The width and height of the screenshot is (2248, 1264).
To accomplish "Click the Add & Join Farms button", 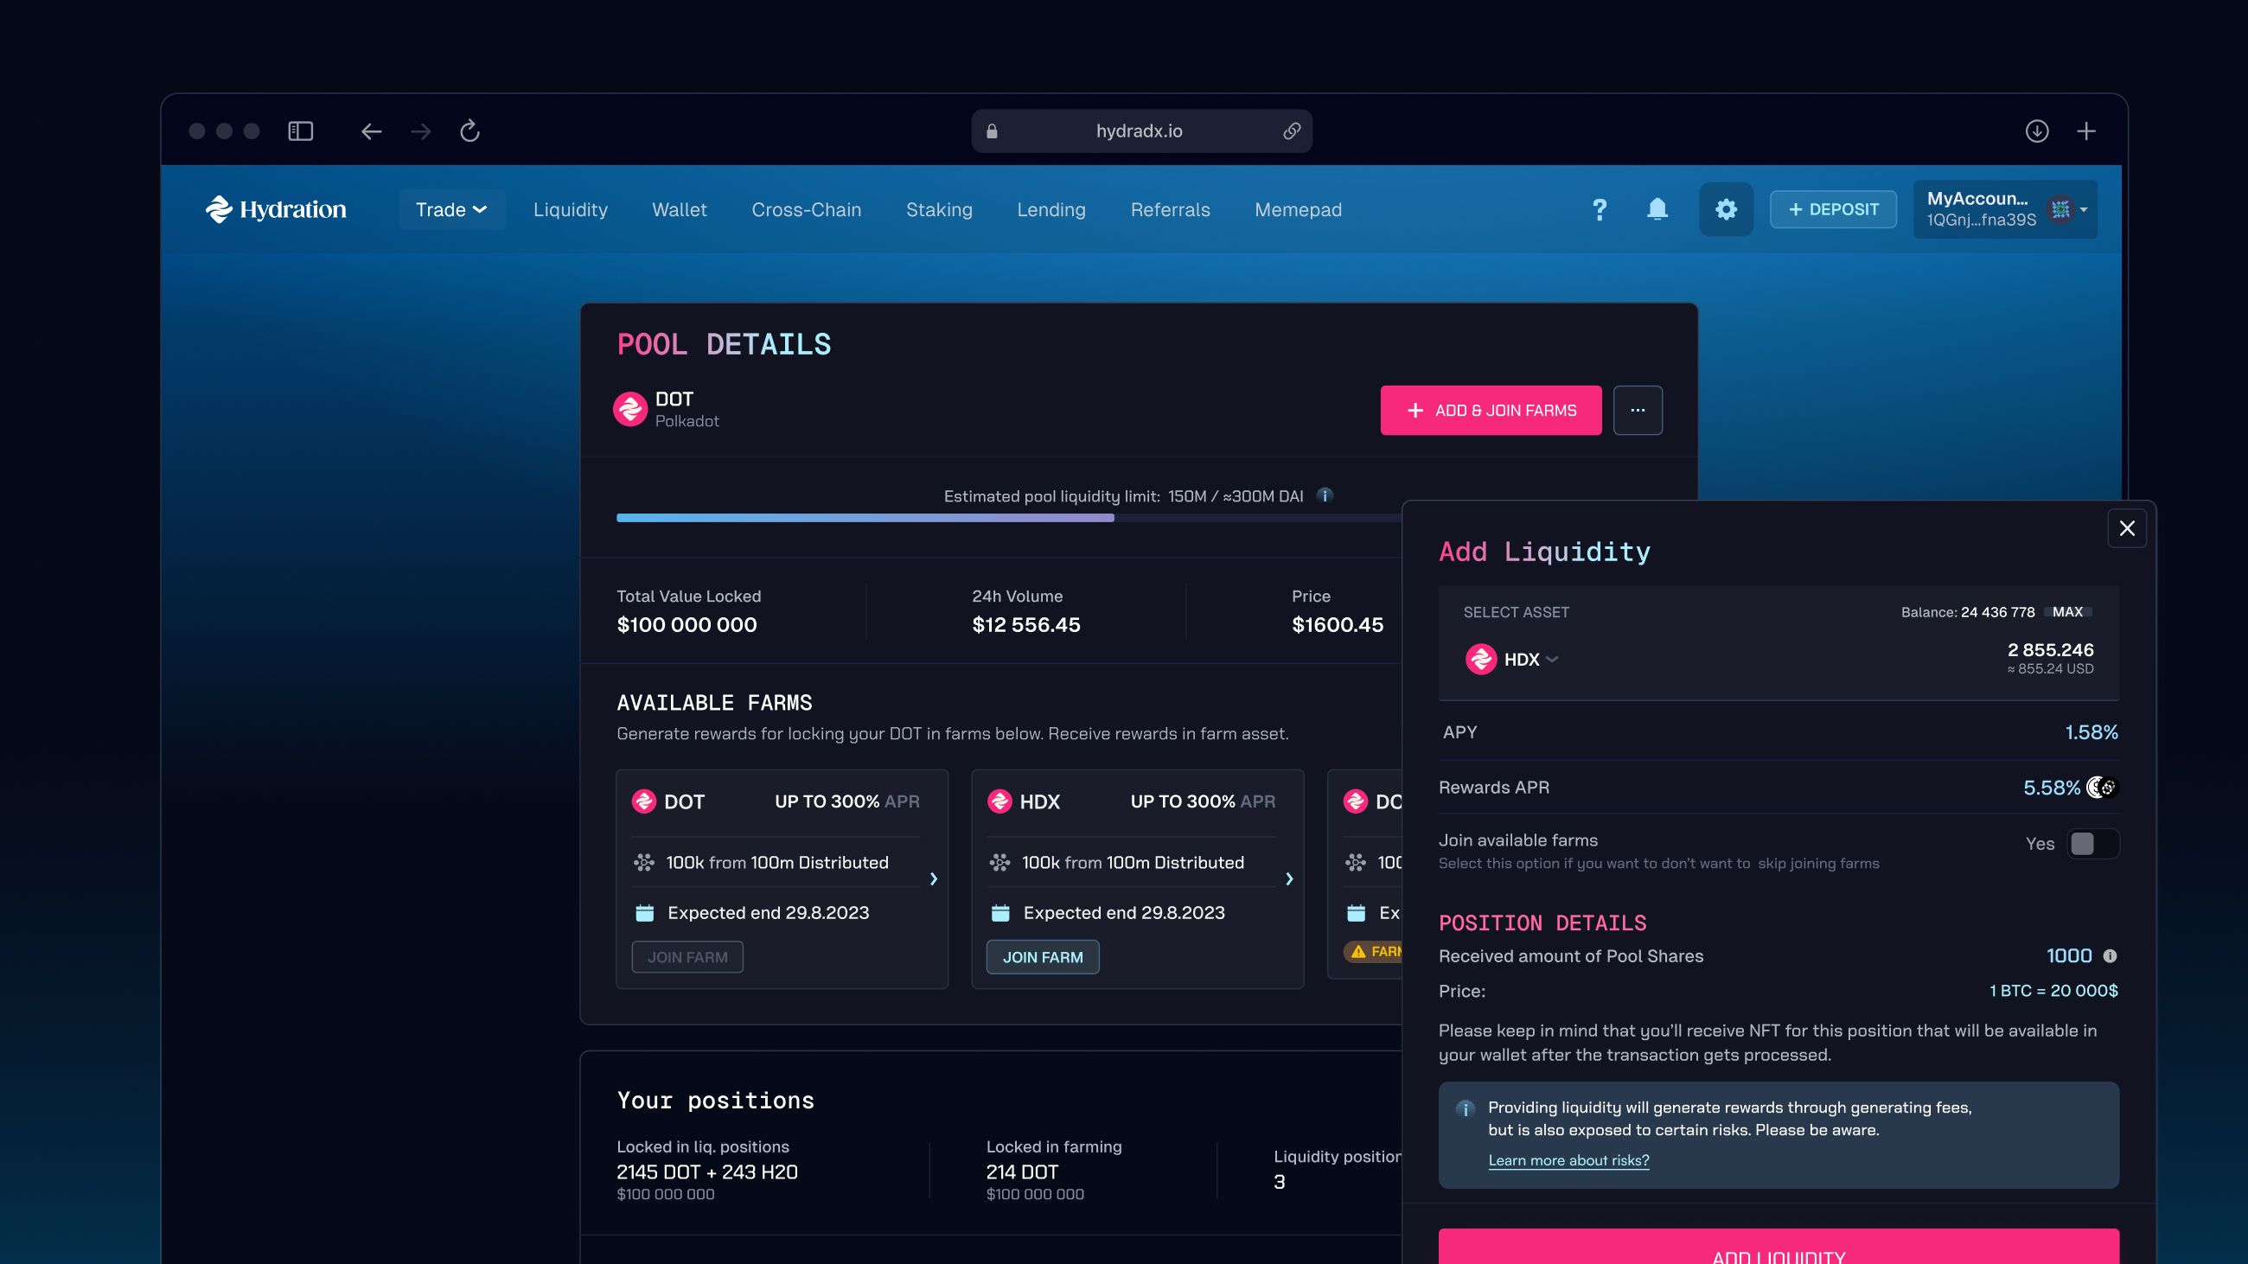I will tap(1490, 410).
